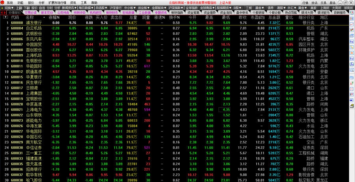355x182 pixels.
Task: Open the 系统 menu
Action: point(9,3)
